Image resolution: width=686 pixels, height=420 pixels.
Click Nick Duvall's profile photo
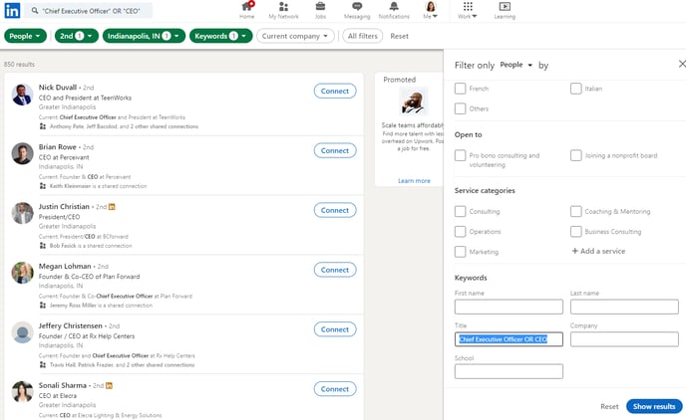point(22,95)
